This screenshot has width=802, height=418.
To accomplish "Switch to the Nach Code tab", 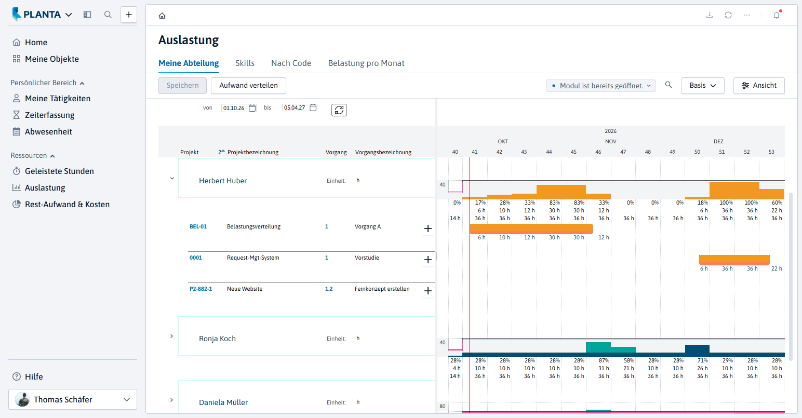I will (291, 63).
